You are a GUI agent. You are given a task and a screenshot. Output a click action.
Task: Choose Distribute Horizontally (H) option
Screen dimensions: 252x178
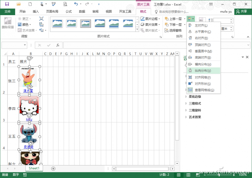(x=203, y=64)
